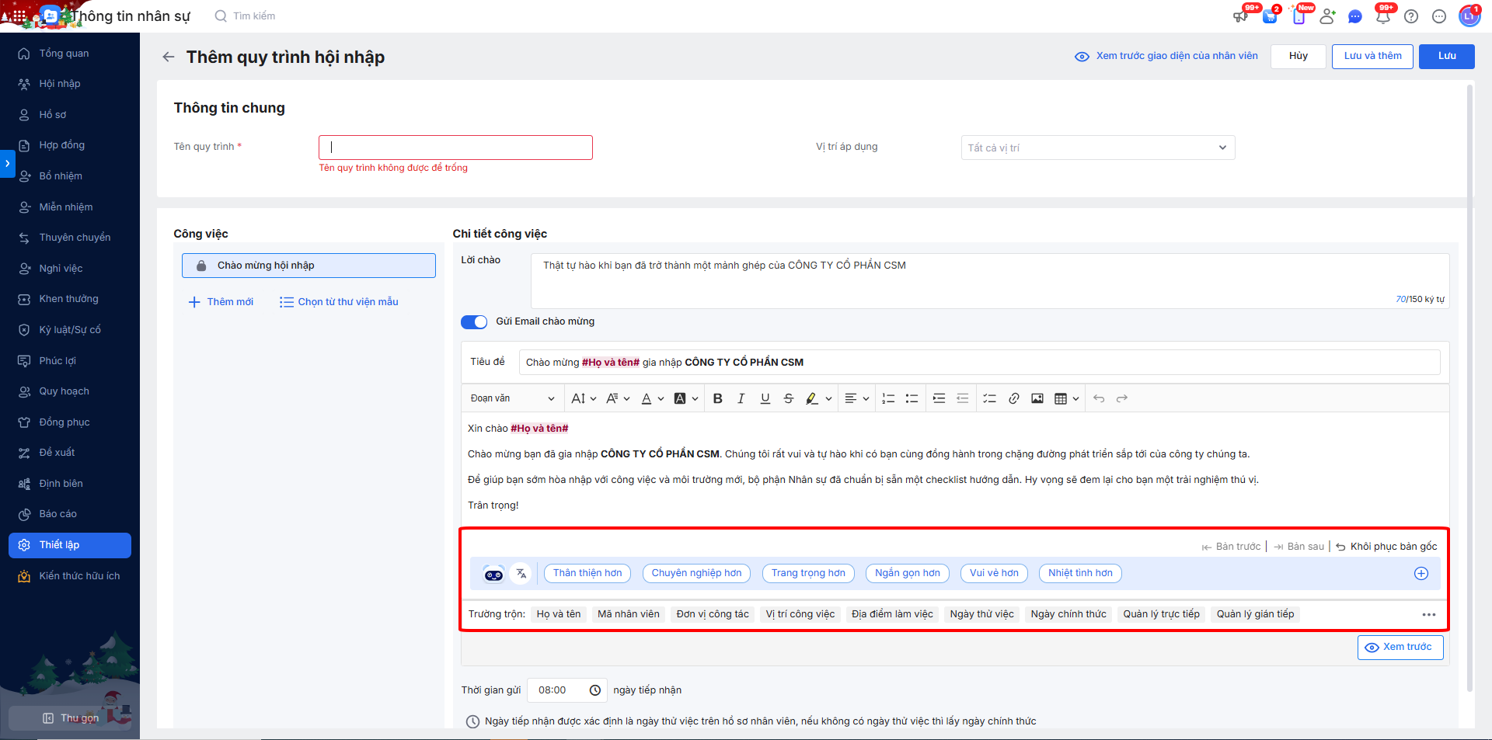Preview the employee interface via eye link
Image resolution: width=1492 pixels, height=740 pixels.
coord(1166,56)
